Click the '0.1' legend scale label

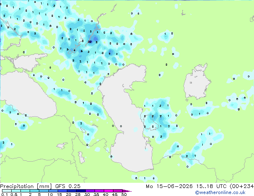click(x=4, y=194)
